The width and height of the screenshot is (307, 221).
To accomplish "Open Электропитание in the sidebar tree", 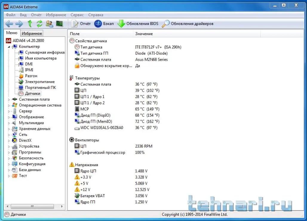I will point(40,82).
